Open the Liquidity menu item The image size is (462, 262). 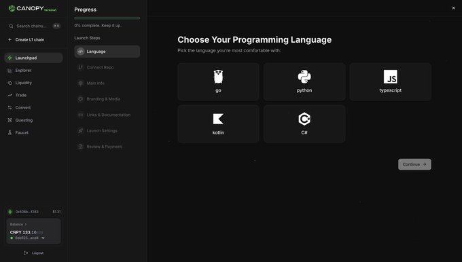coord(33,83)
